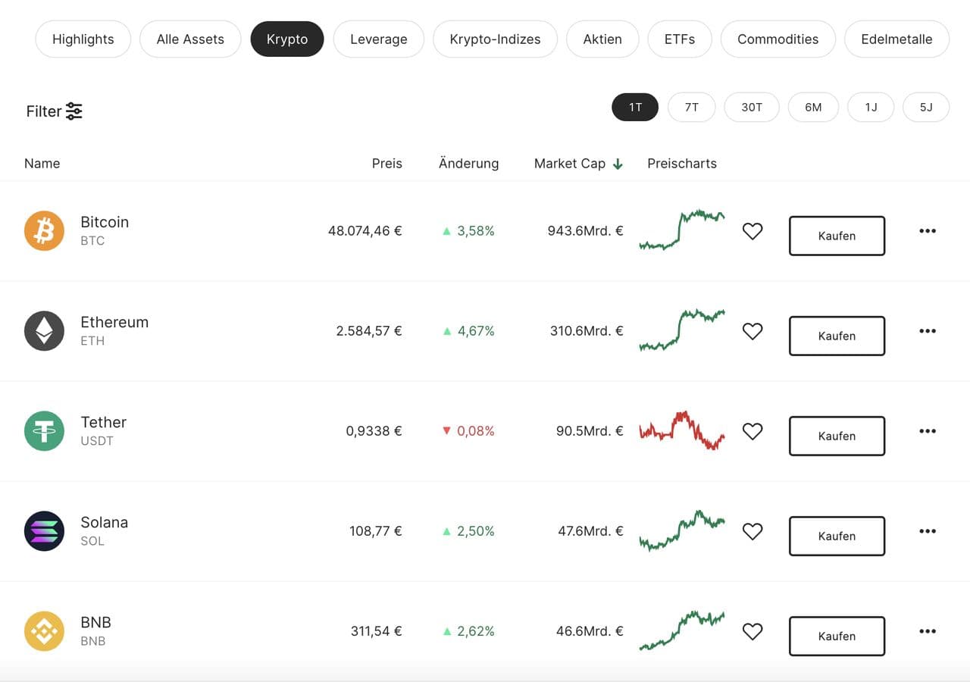Screen dimensions: 970x682
Task: Sort by Market Cap arrow
Action: point(618,164)
